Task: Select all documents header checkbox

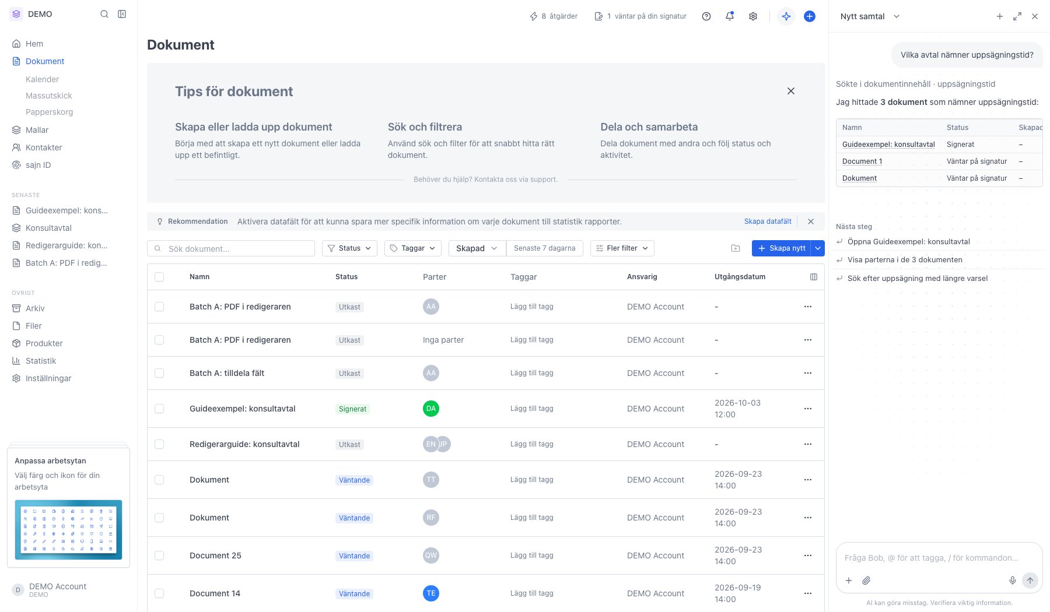Action: point(159,277)
